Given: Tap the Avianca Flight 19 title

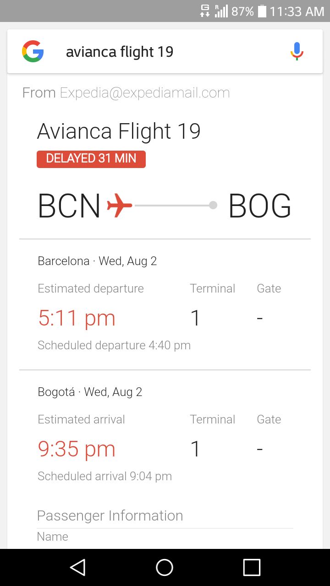Looking at the screenshot, I should coord(119,131).
